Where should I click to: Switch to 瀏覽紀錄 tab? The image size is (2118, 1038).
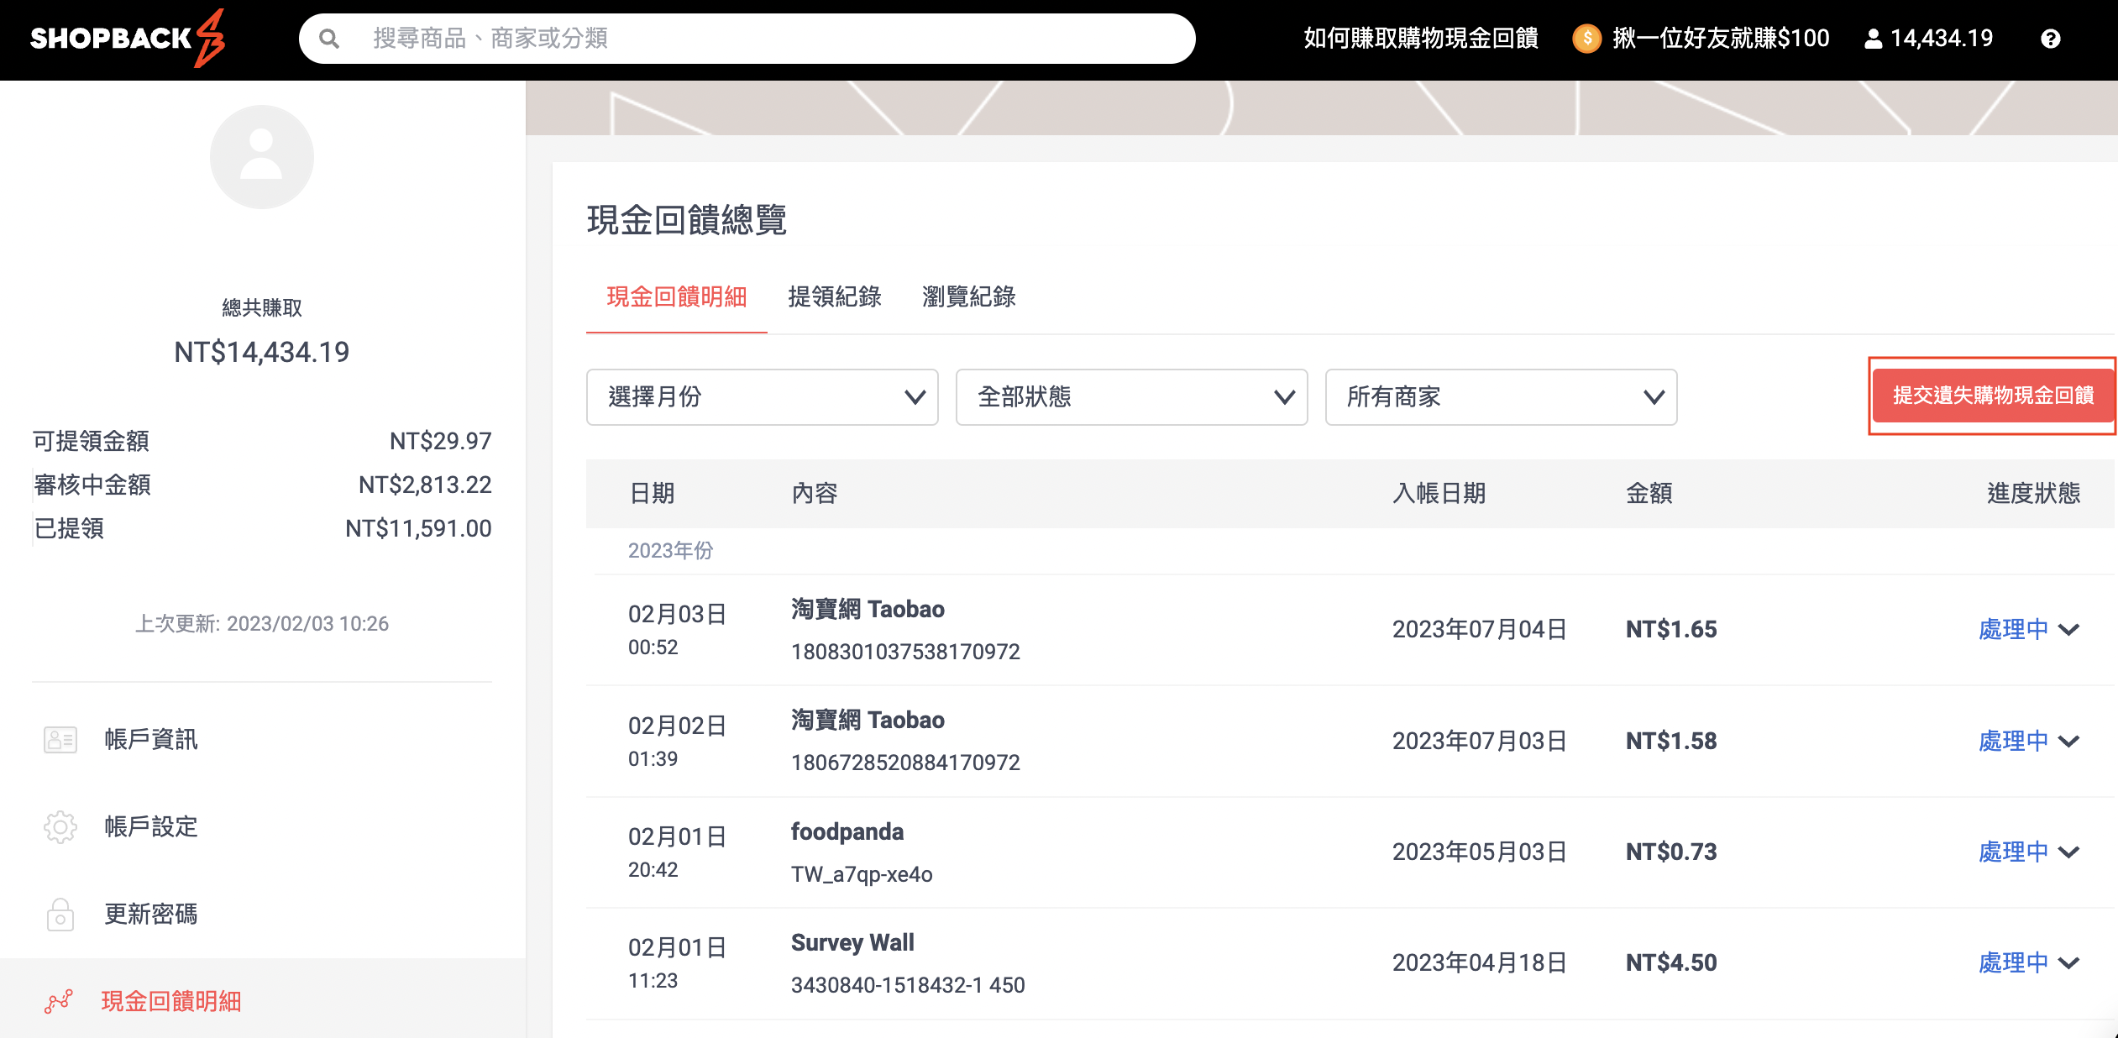(969, 296)
